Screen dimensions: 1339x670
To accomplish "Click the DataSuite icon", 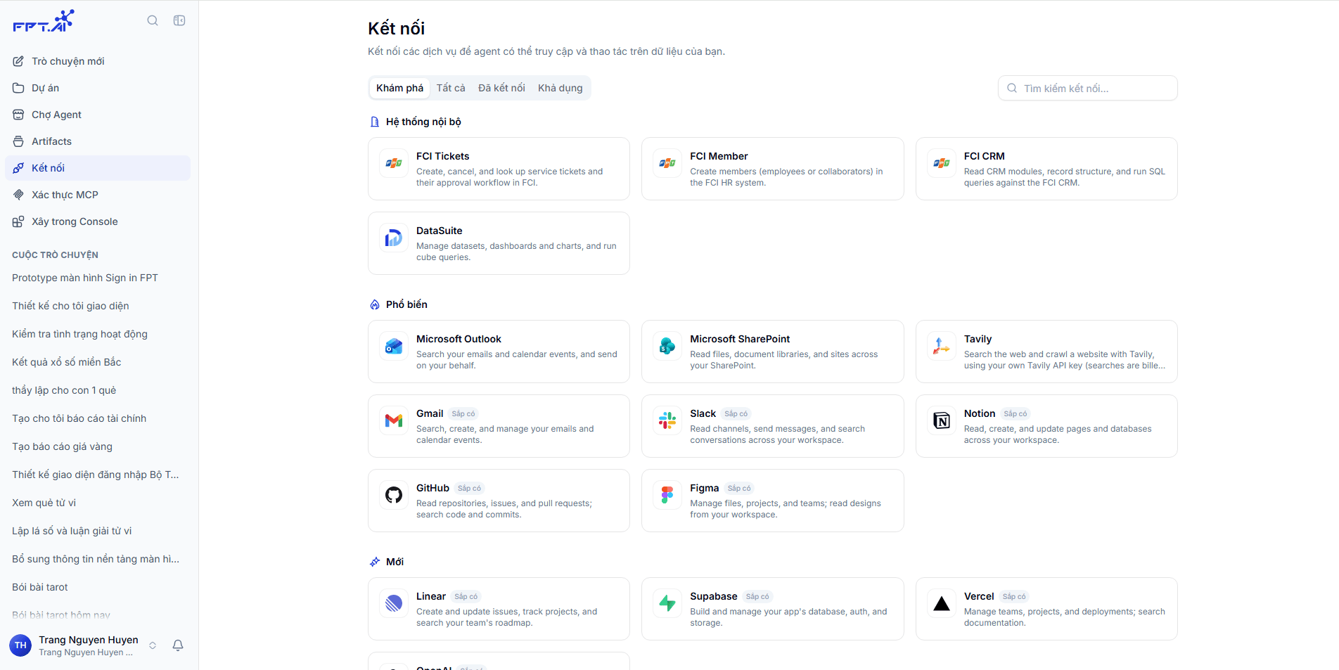I will 394,238.
